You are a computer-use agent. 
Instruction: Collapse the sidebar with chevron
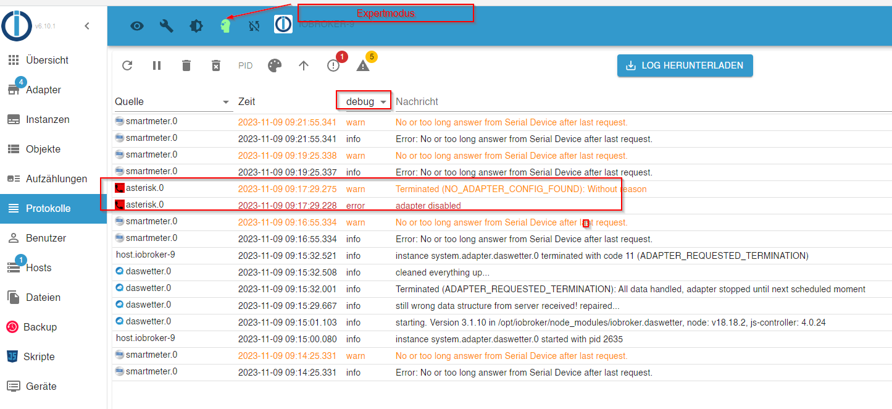87,26
